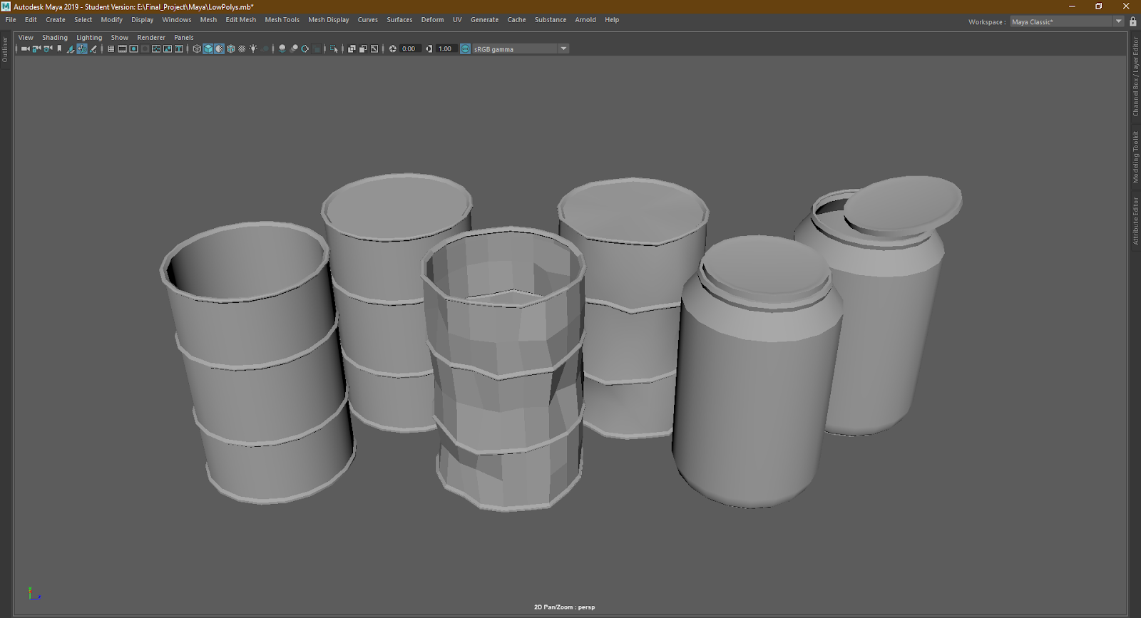Image resolution: width=1141 pixels, height=618 pixels.
Task: Click the Isolate Select icon
Action: point(334,49)
